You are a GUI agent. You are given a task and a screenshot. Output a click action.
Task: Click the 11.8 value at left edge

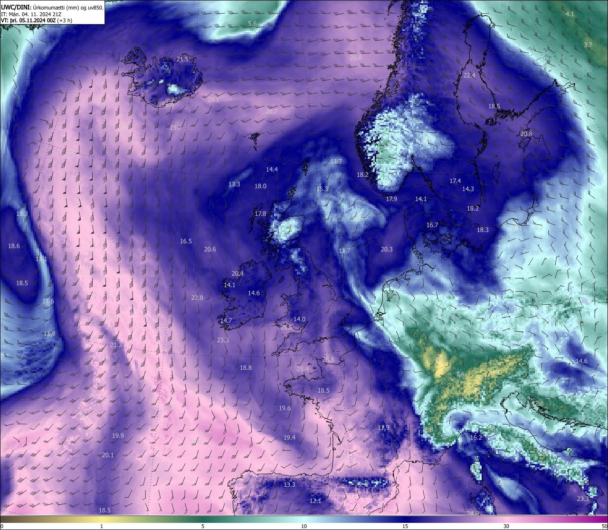(49, 333)
